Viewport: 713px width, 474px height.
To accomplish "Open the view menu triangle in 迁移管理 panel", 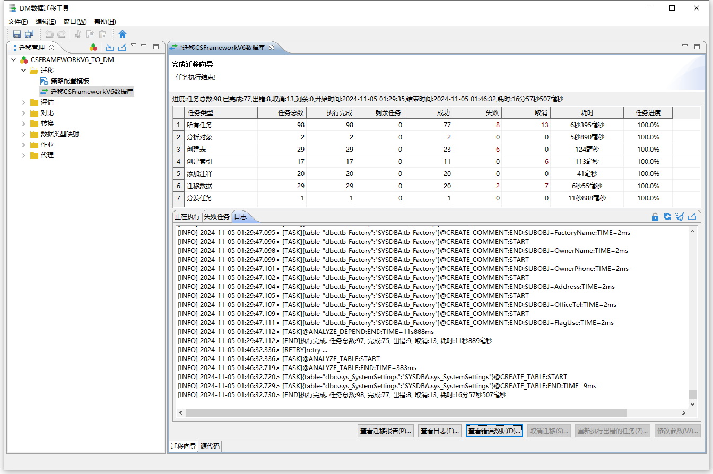I will click(x=133, y=46).
